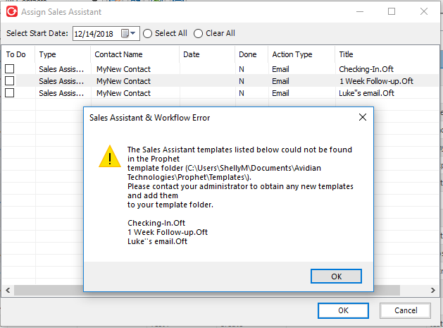
Task: Click OK in the error dialog
Action: click(x=336, y=277)
